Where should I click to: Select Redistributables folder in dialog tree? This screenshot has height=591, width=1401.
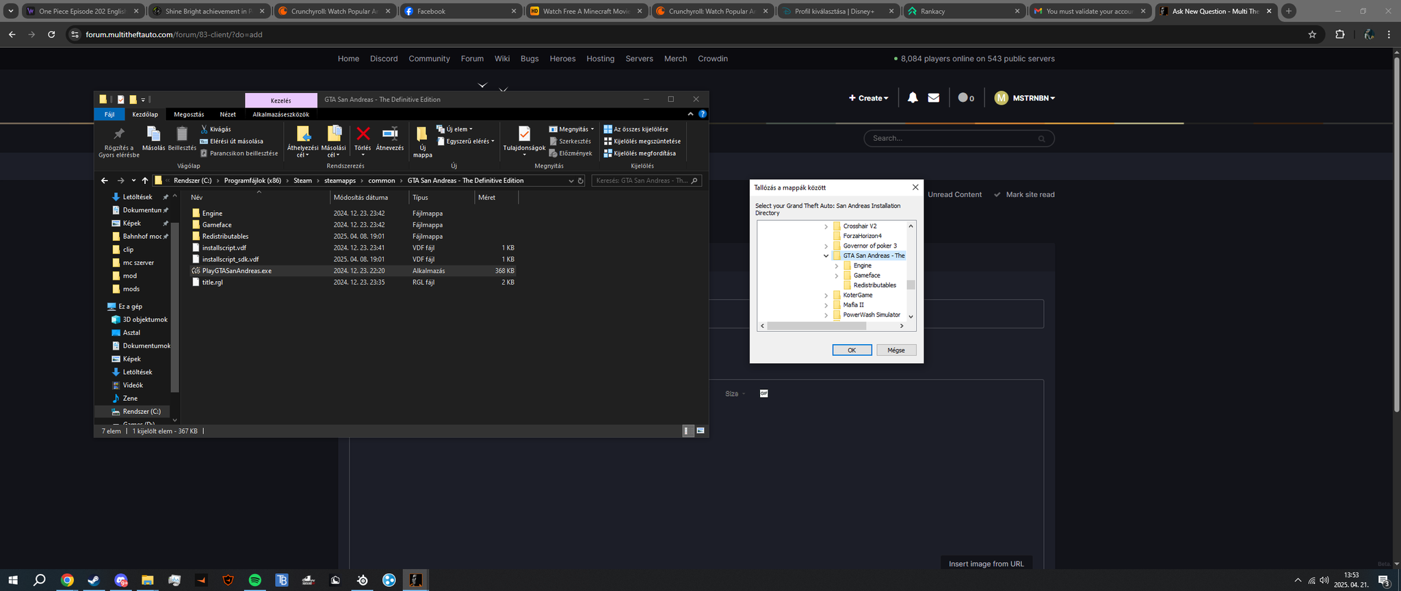874,285
